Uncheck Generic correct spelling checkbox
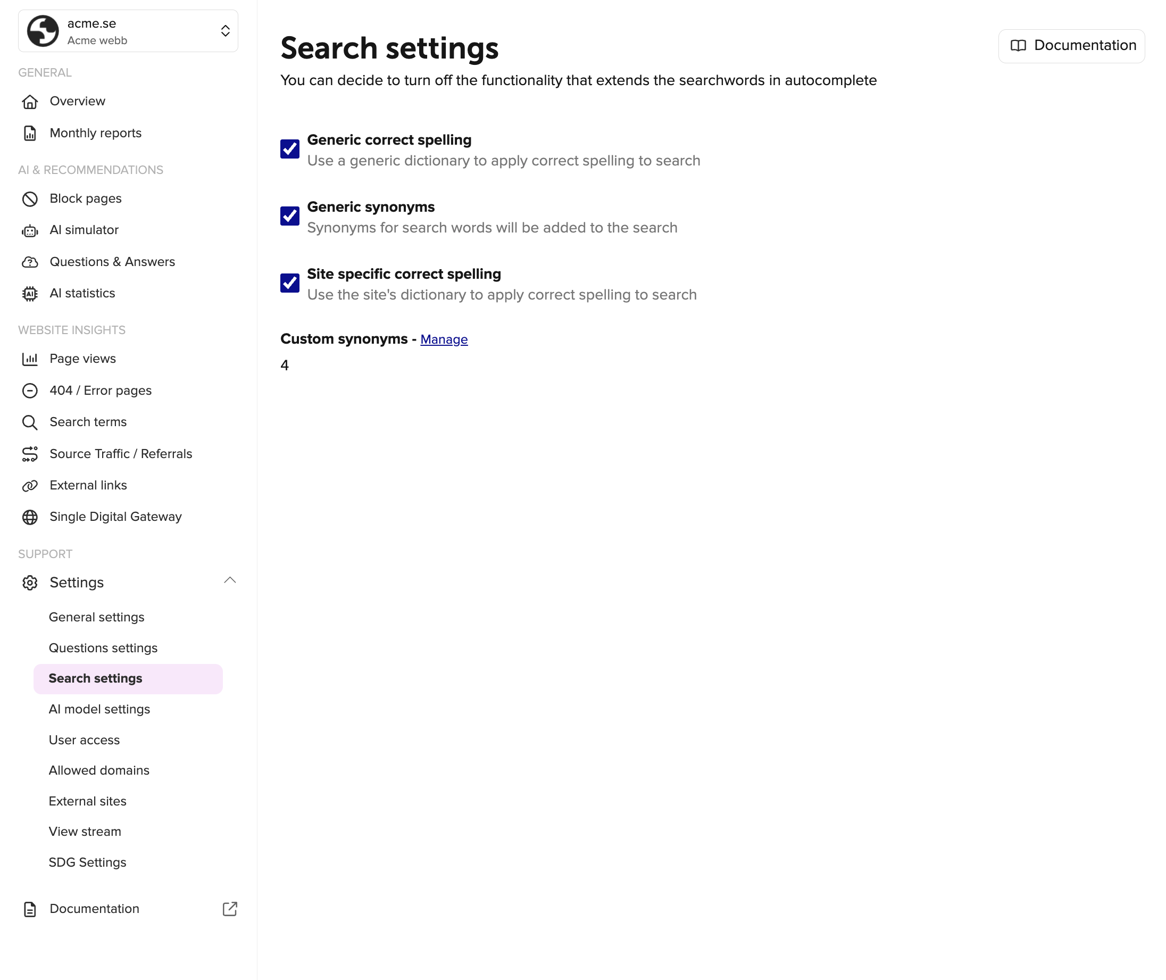Screen dimensions: 1166x980 289,149
